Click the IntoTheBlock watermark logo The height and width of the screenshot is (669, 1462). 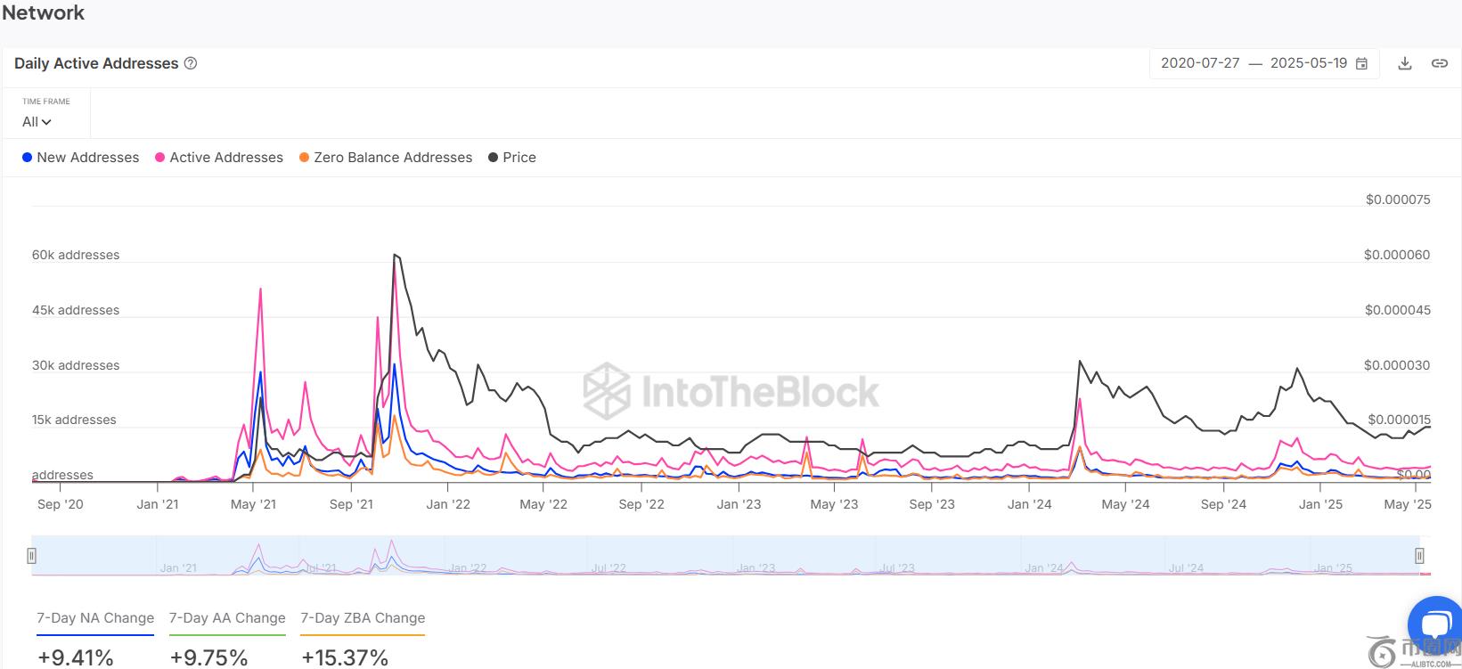[731, 391]
